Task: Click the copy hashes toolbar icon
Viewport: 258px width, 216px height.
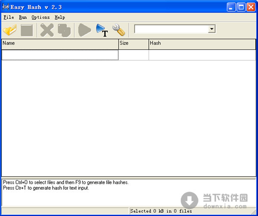Action: click(64, 30)
